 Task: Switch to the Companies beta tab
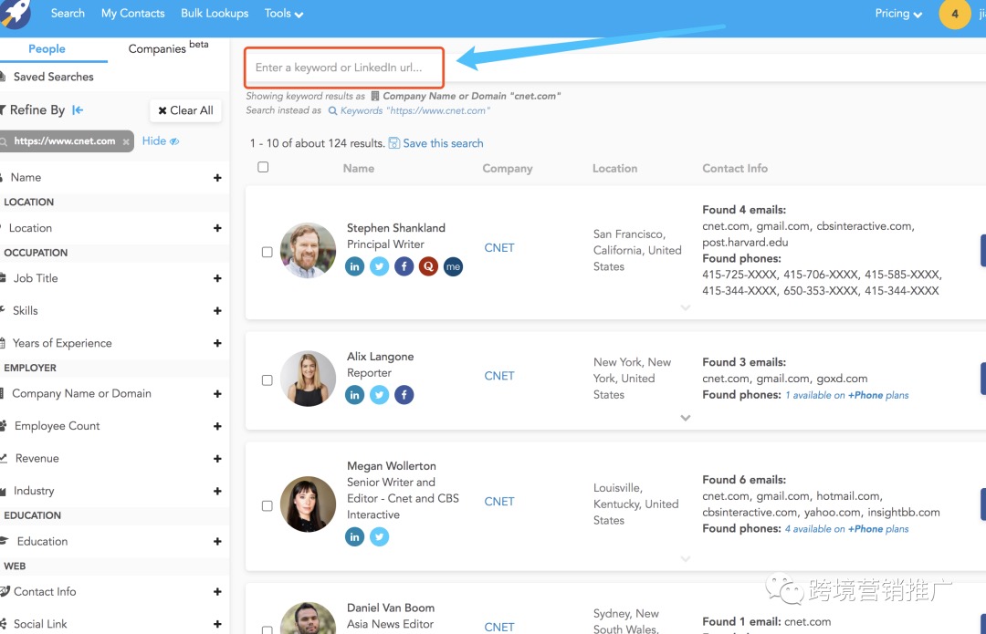pyautogui.click(x=168, y=48)
